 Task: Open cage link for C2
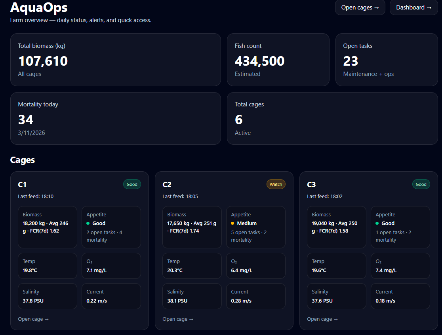[x=178, y=319]
